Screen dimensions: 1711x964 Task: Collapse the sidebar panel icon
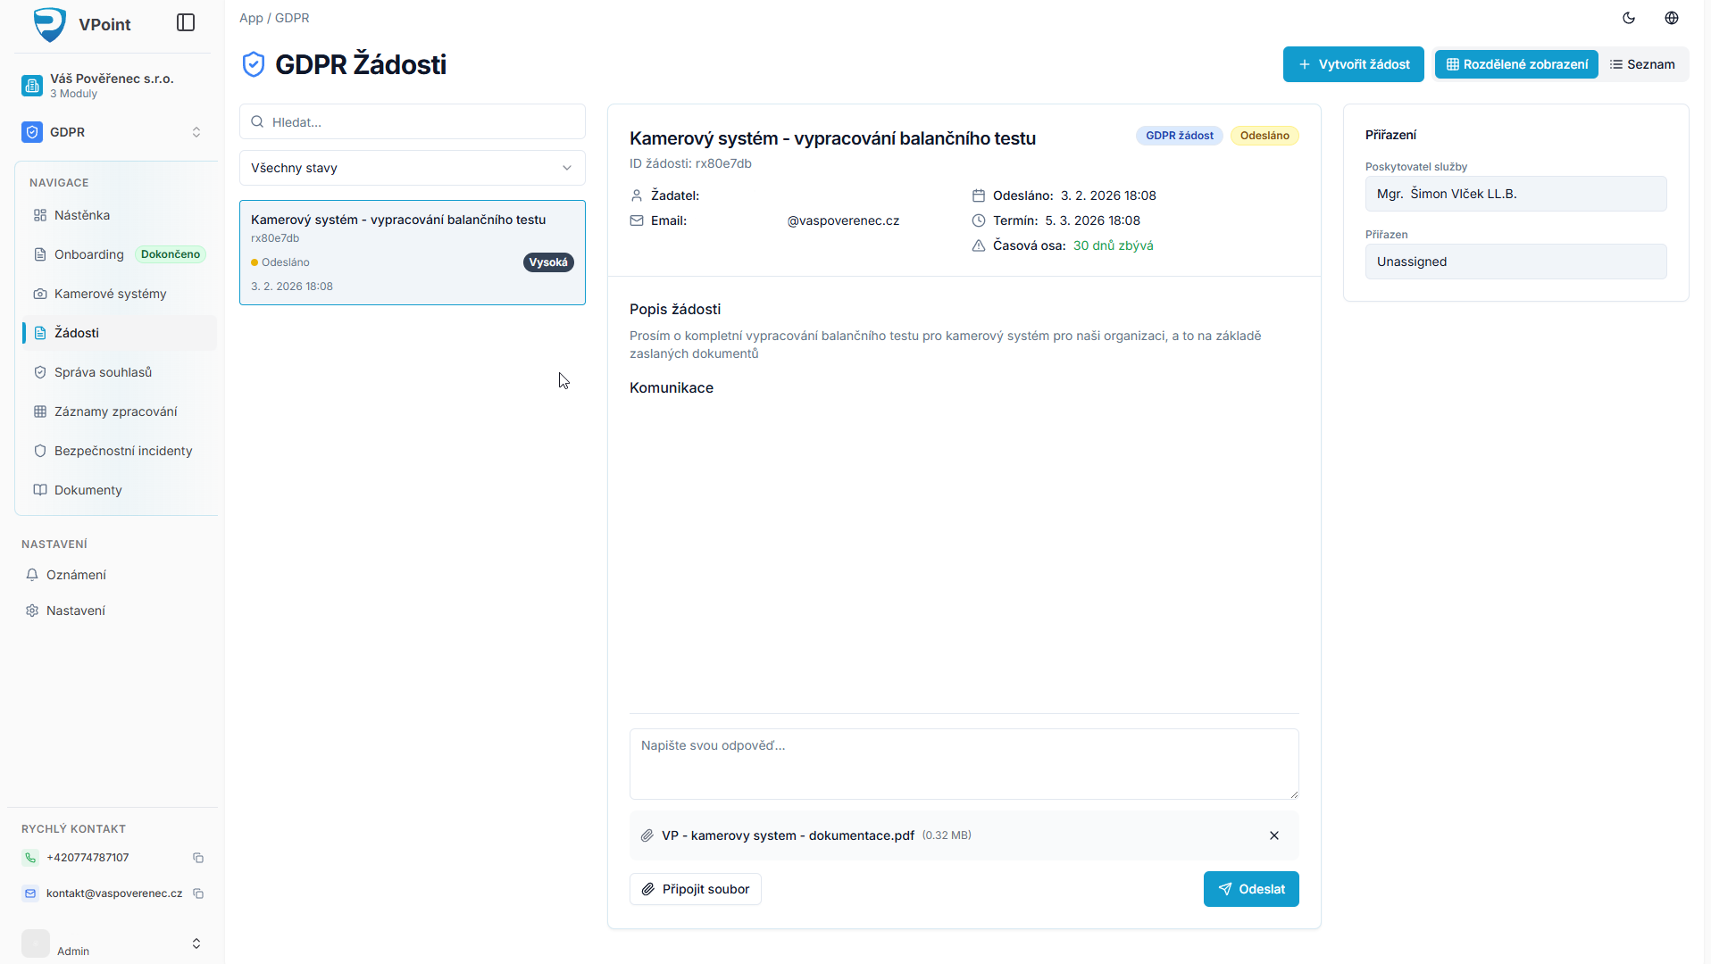(x=186, y=22)
